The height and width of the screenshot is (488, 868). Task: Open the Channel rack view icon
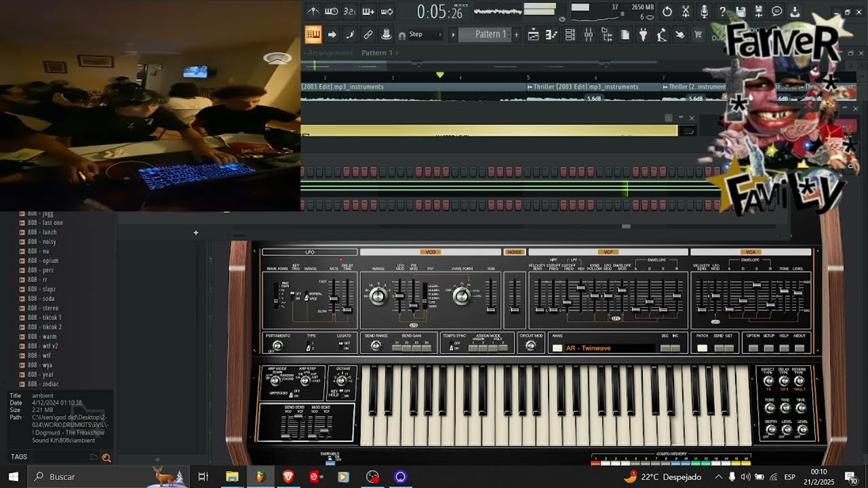[x=570, y=35]
